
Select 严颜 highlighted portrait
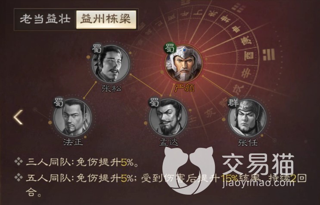click(x=184, y=63)
